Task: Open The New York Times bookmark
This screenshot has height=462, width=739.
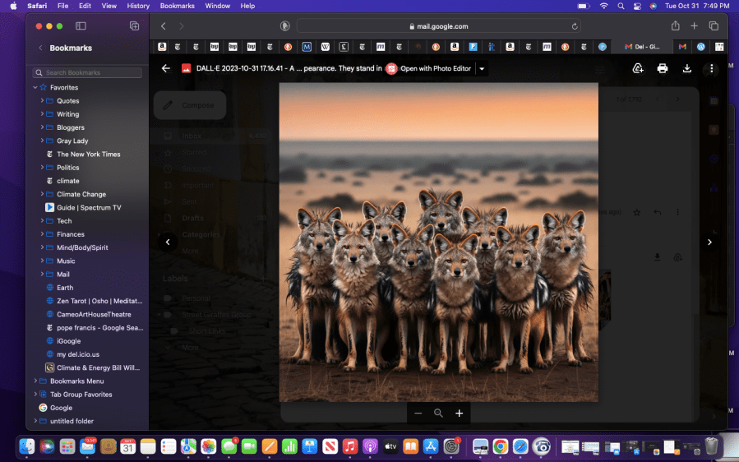Action: [88, 155]
